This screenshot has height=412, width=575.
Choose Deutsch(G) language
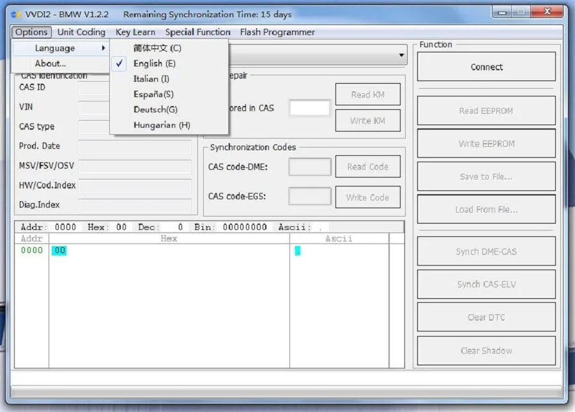(x=169, y=110)
